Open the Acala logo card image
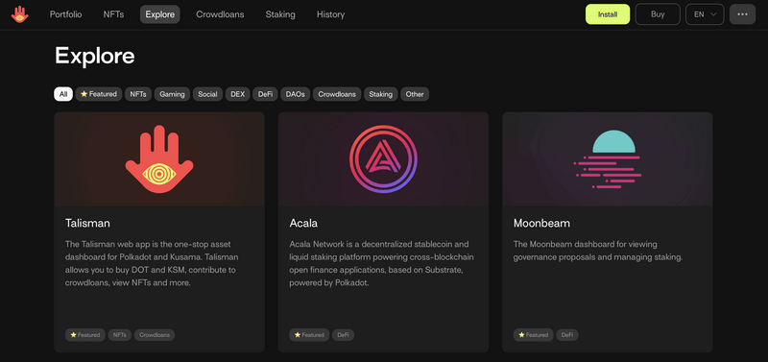The width and height of the screenshot is (768, 362). point(383,159)
